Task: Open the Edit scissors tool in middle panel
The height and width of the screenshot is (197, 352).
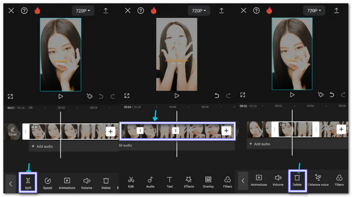Action: point(131,182)
